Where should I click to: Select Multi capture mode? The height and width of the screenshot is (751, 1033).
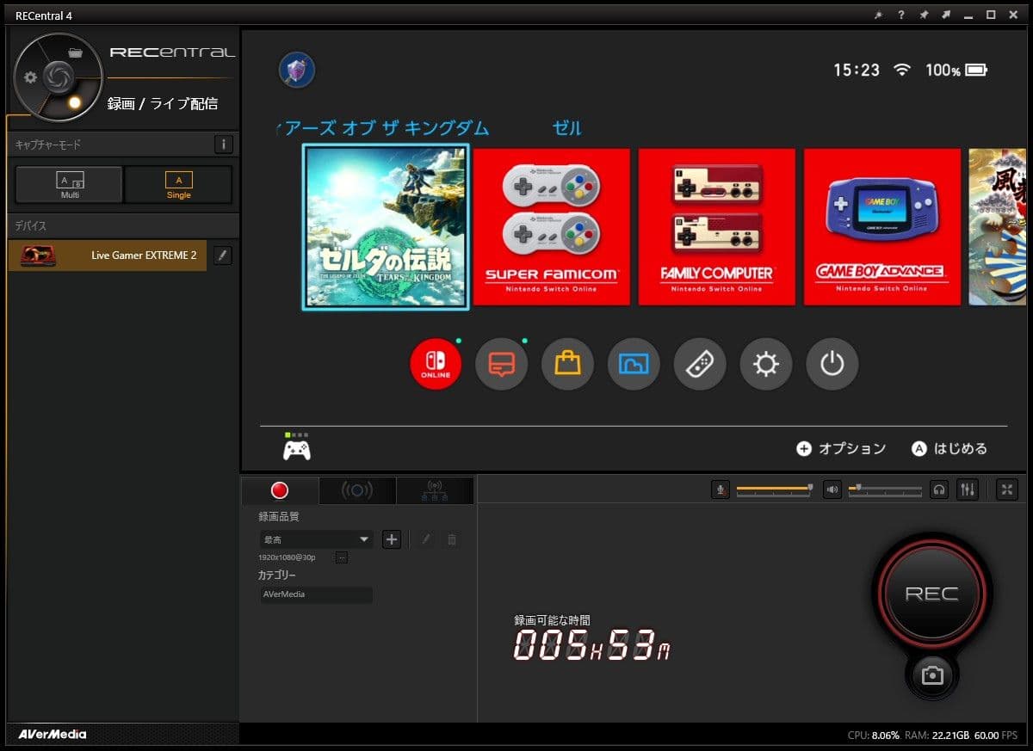[69, 184]
